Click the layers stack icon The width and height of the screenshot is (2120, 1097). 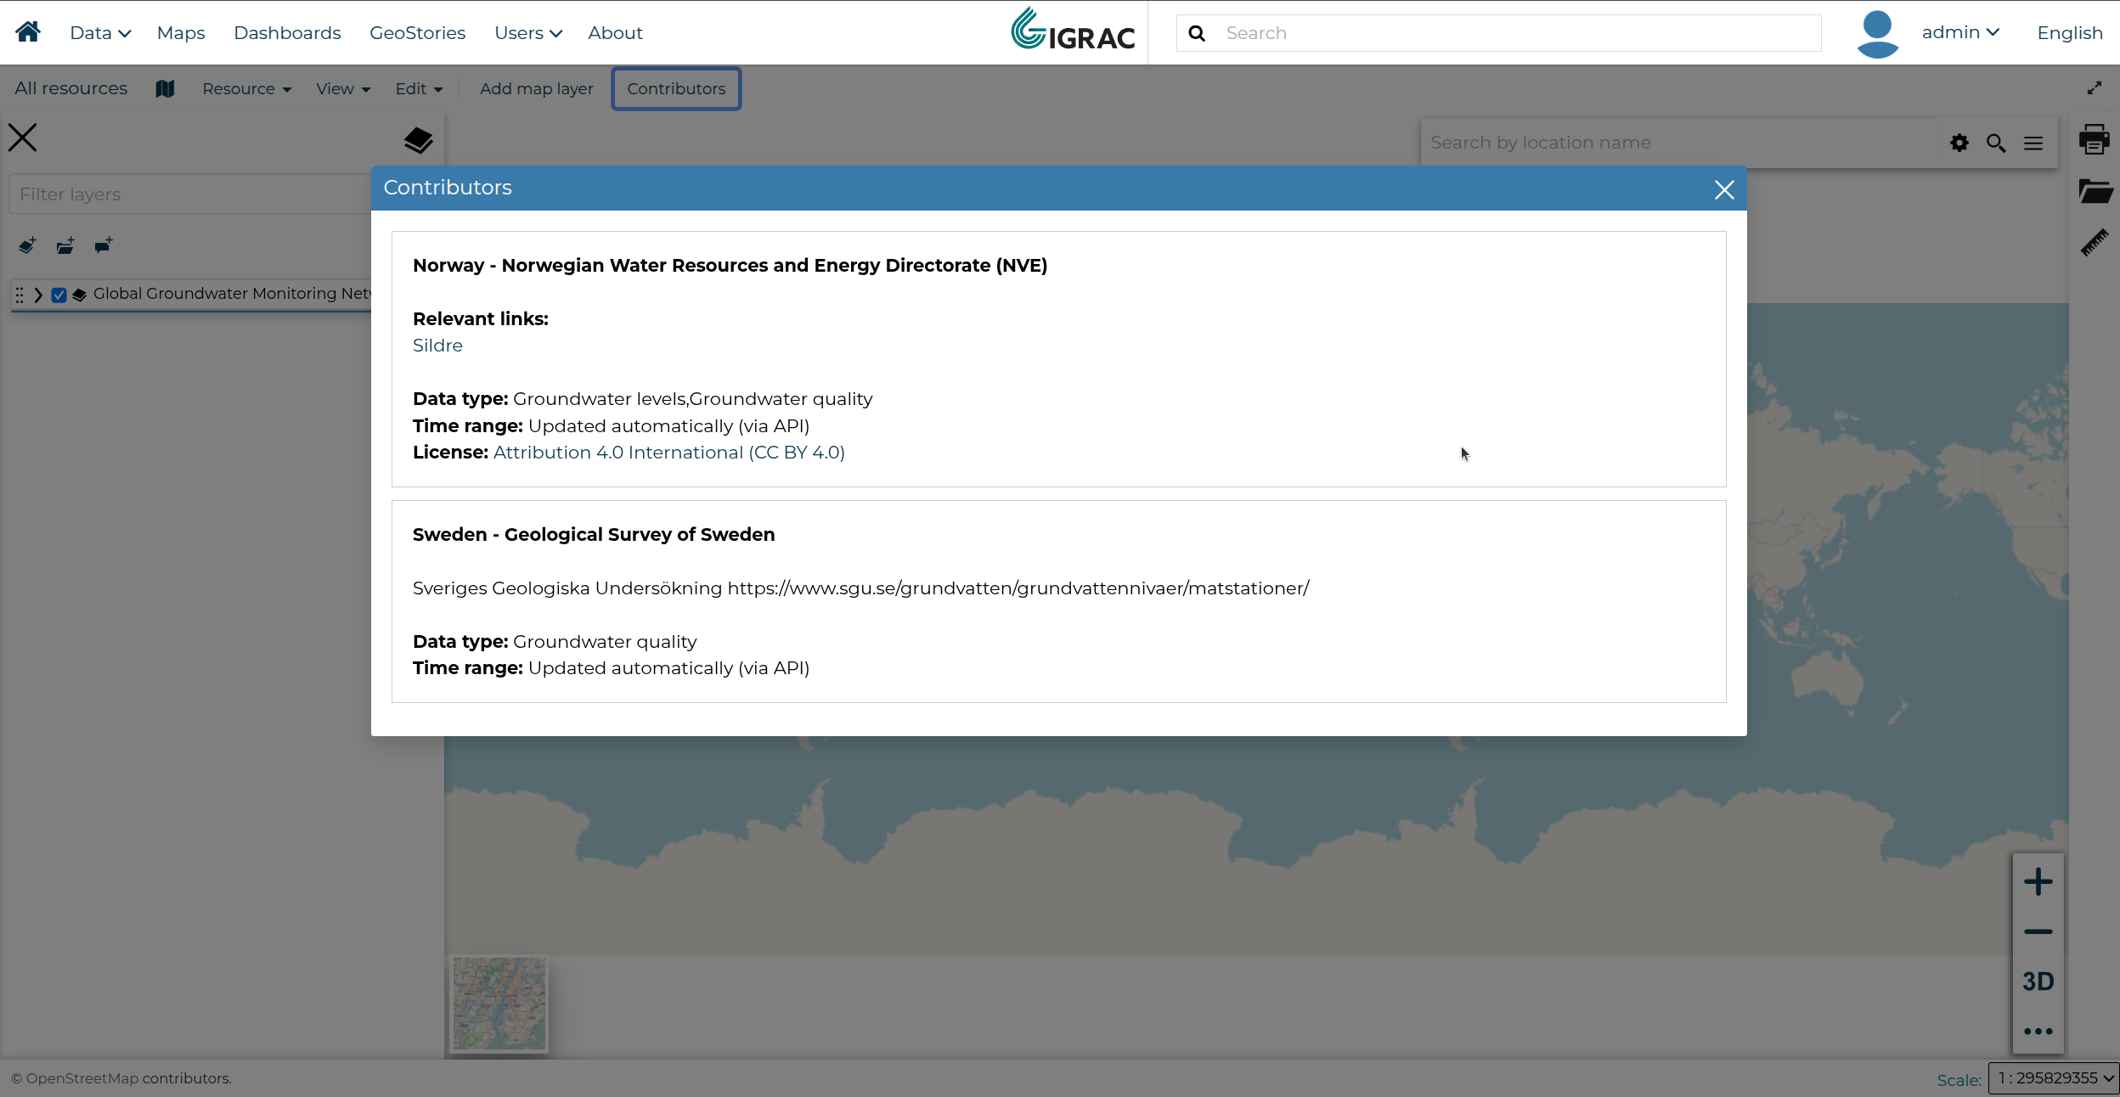[418, 141]
